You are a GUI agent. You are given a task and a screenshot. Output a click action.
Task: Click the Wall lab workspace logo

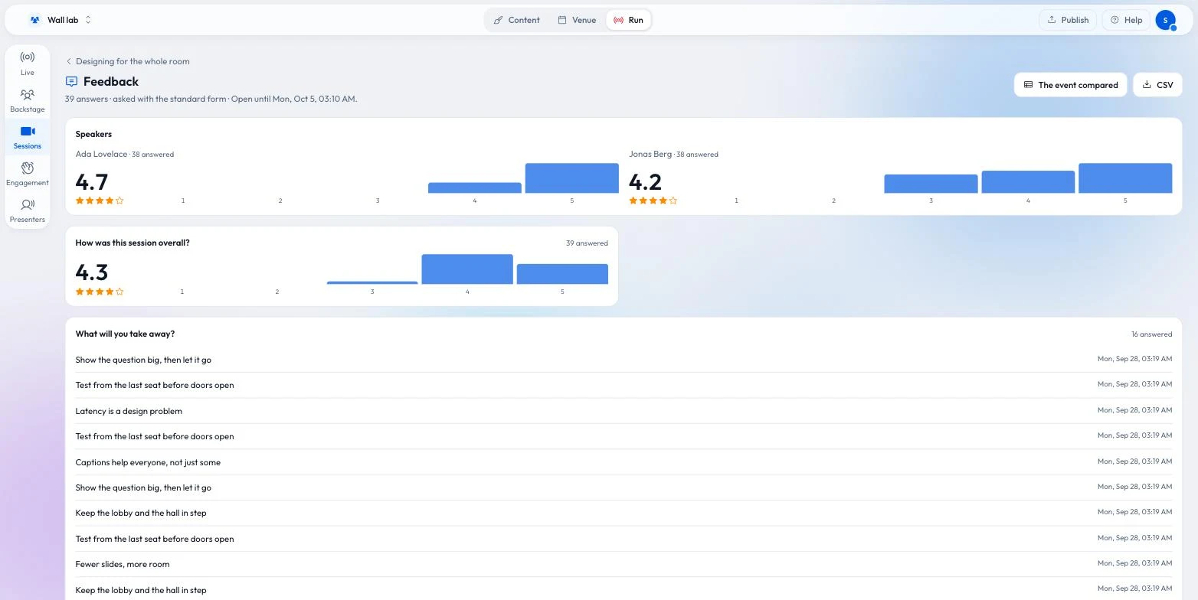[34, 20]
